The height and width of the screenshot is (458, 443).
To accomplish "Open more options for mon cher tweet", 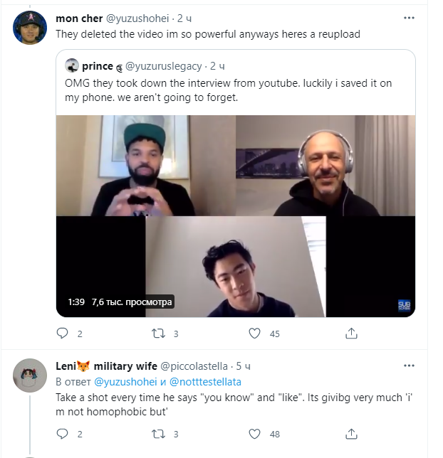I will point(409,18).
